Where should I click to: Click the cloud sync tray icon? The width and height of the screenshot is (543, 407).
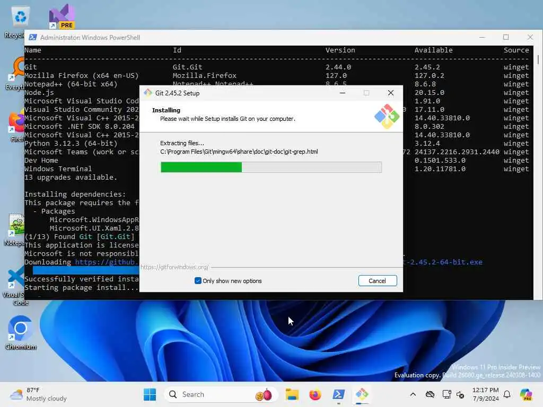tap(430, 394)
